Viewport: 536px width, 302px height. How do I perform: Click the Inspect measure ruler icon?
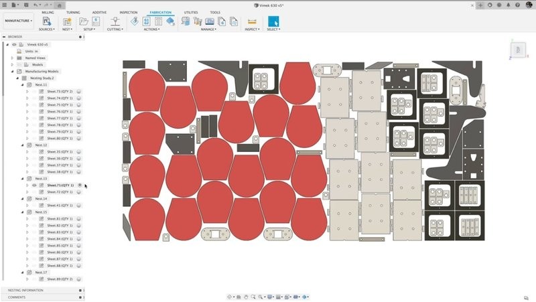point(252,21)
